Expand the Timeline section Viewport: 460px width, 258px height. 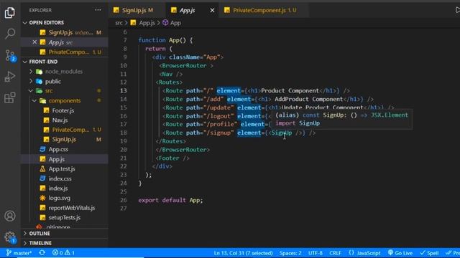[x=40, y=243]
